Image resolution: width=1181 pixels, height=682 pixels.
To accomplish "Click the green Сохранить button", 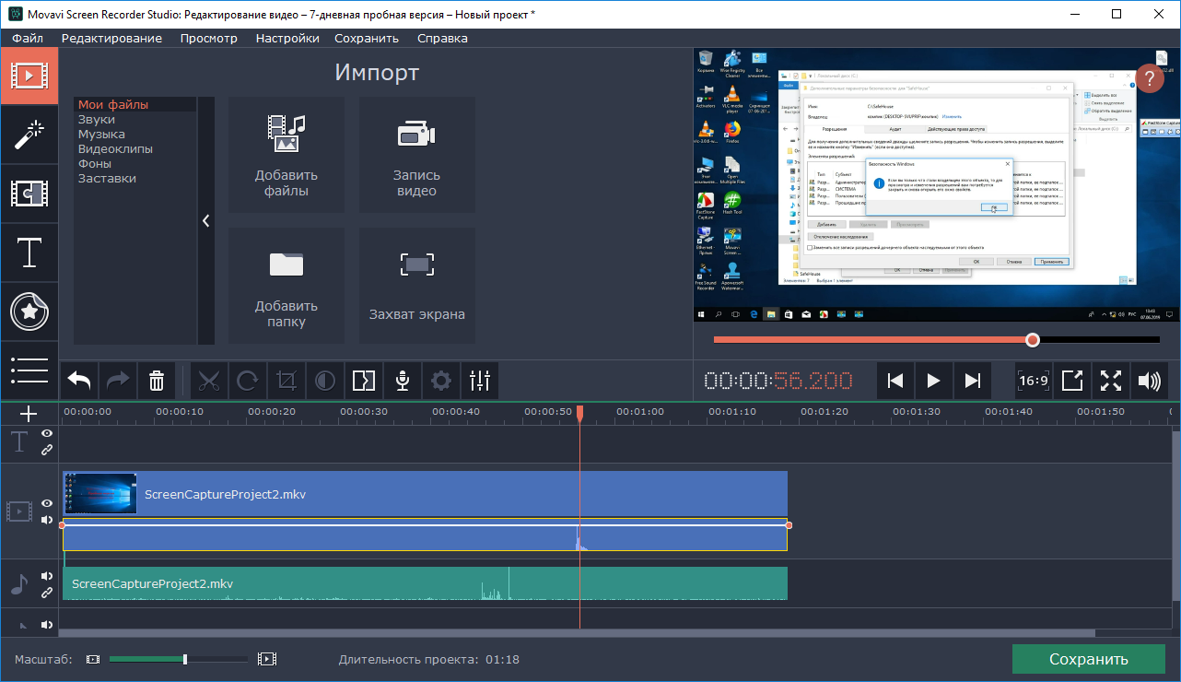I will 1088,659.
